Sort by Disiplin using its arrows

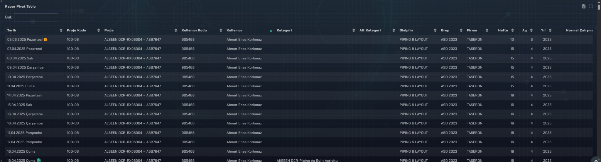(x=435, y=30)
